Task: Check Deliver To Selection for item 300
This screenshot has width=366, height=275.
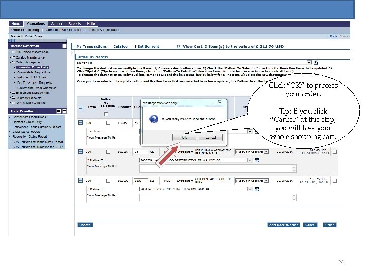Action: click(108, 181)
